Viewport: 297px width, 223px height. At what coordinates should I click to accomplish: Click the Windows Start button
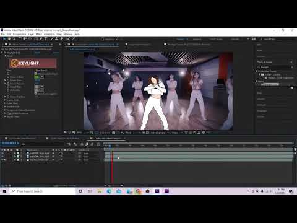(4, 191)
